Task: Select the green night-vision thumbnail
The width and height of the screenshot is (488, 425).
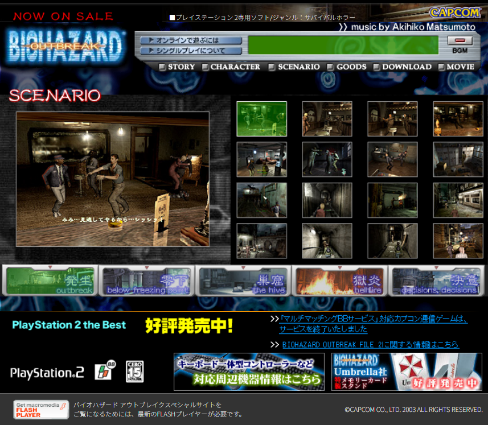Action: [x=261, y=119]
